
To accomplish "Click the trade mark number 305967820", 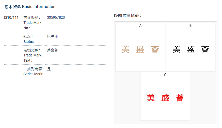I will point(56,18).
